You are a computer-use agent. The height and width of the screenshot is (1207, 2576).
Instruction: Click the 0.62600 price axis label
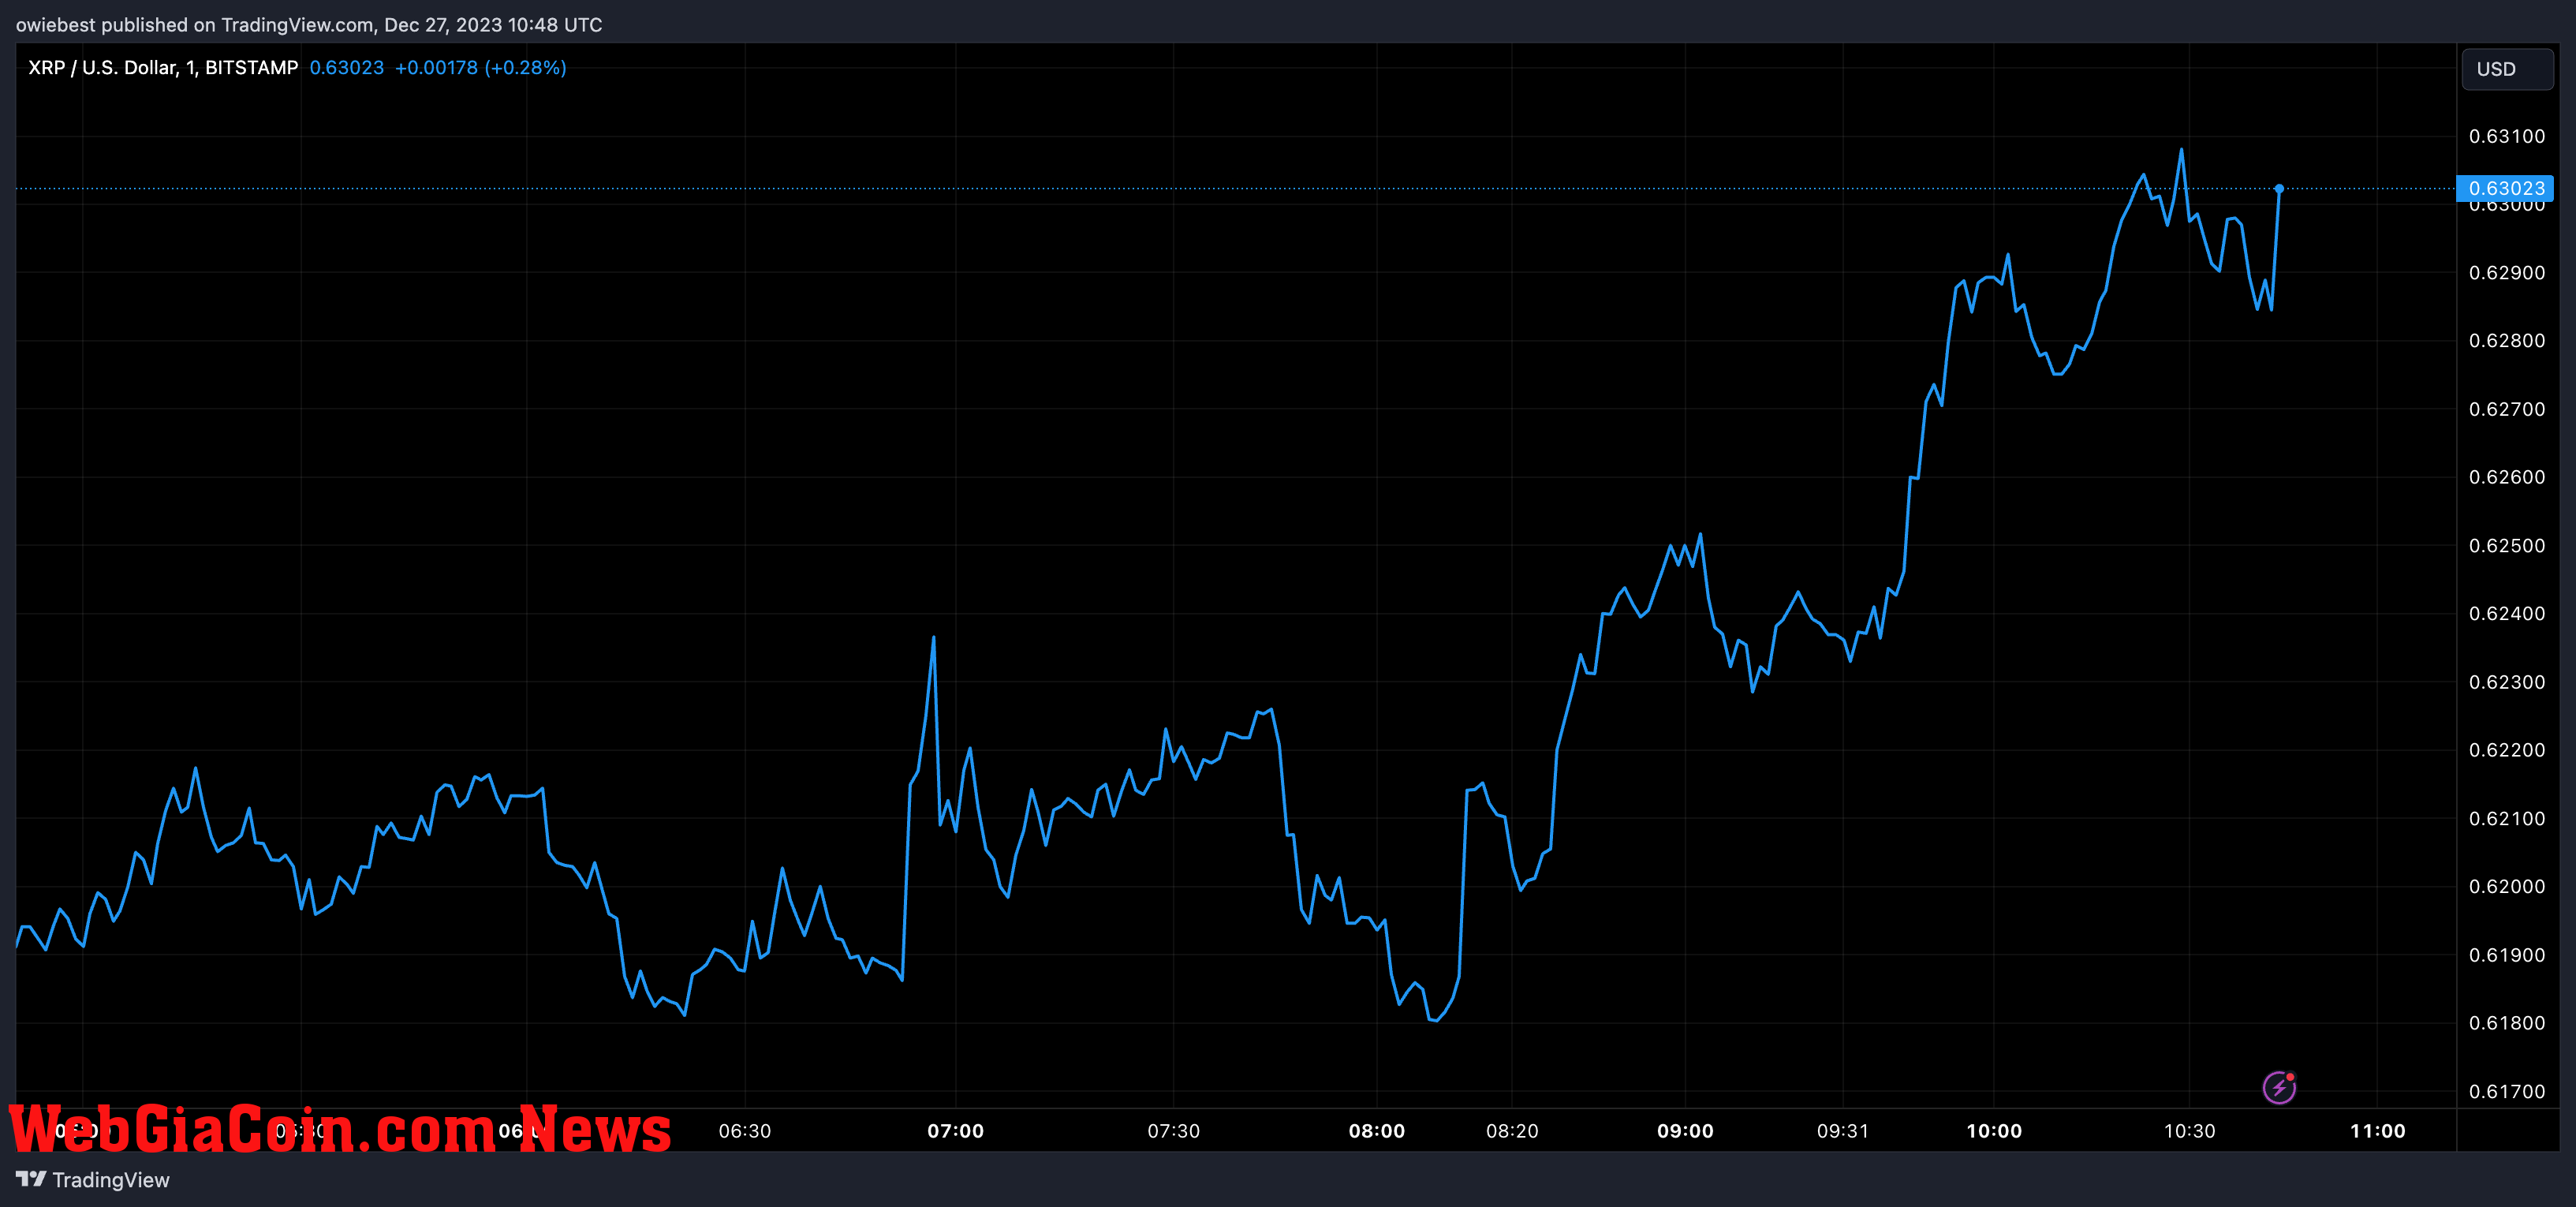coord(2507,477)
